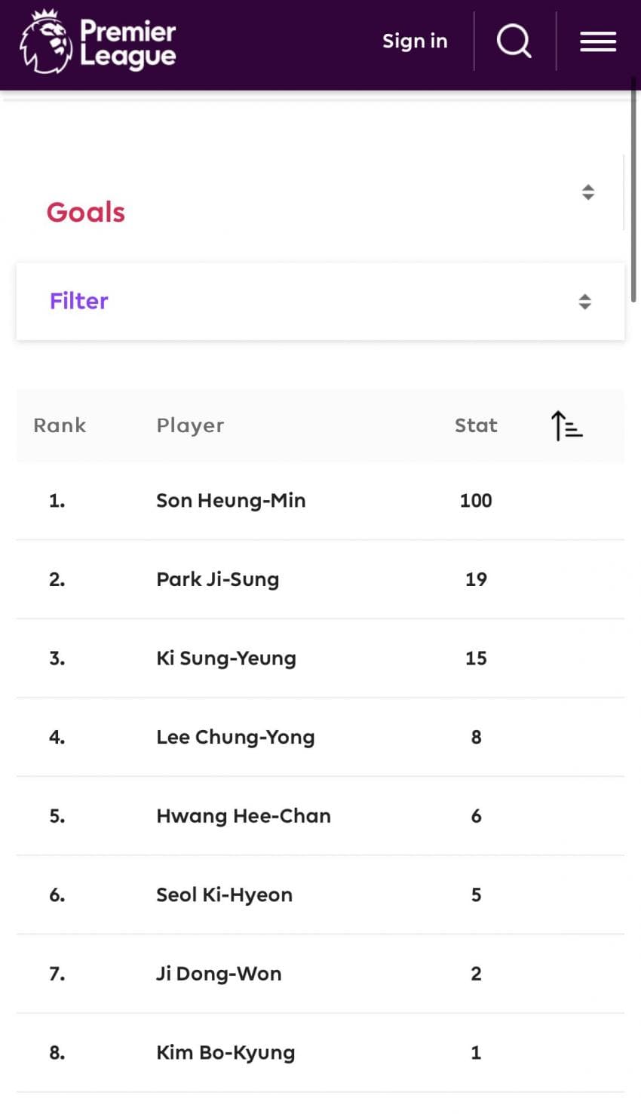Screen dimensions: 641x1114
Task: Open Son Heung-Min's player page
Action: click(x=231, y=501)
